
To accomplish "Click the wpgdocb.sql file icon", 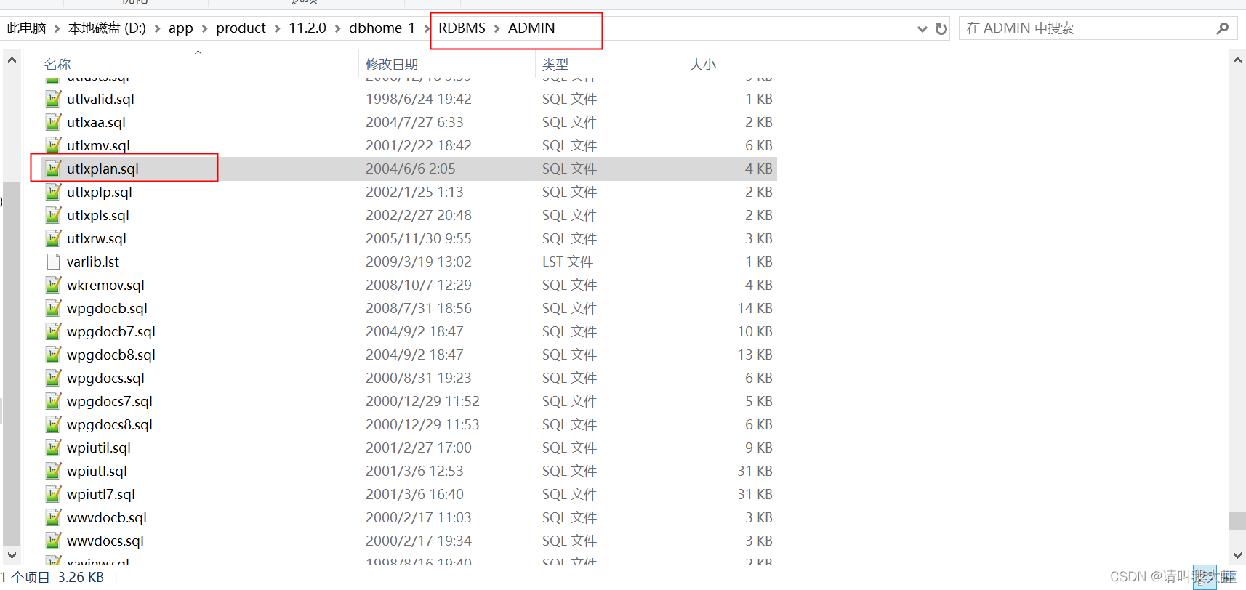I will 53,308.
